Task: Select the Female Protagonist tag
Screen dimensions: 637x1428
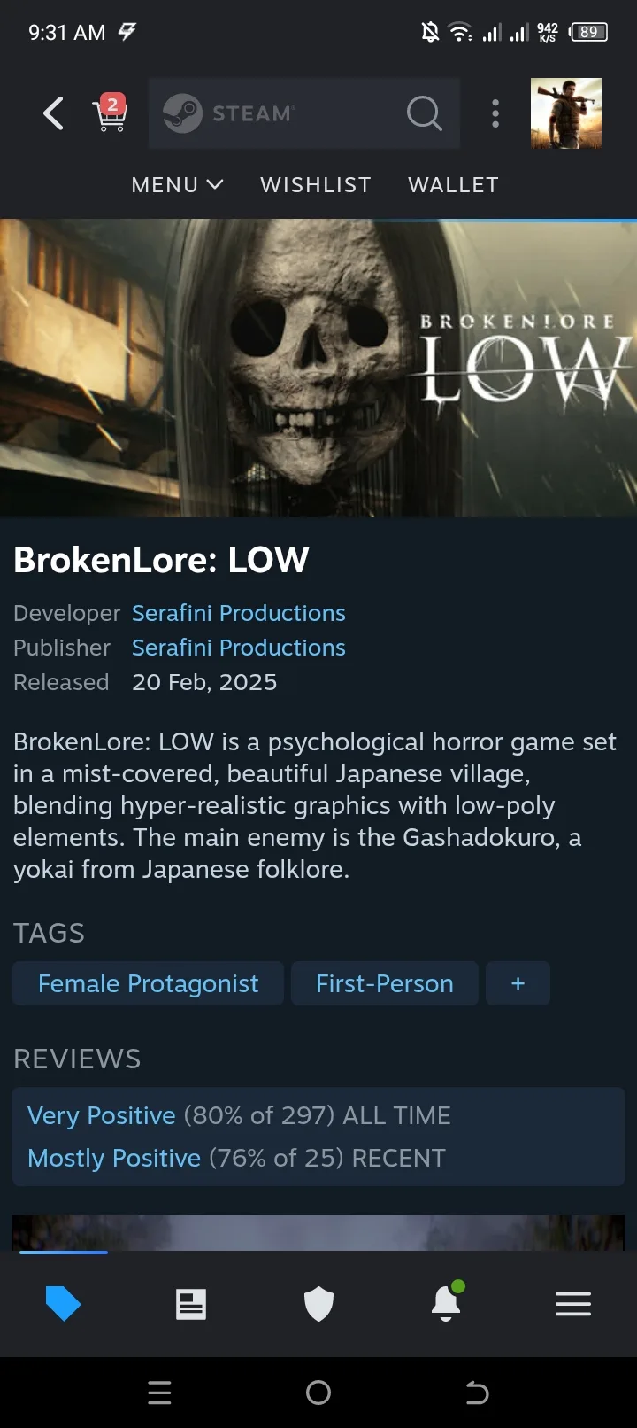Action: (148, 983)
